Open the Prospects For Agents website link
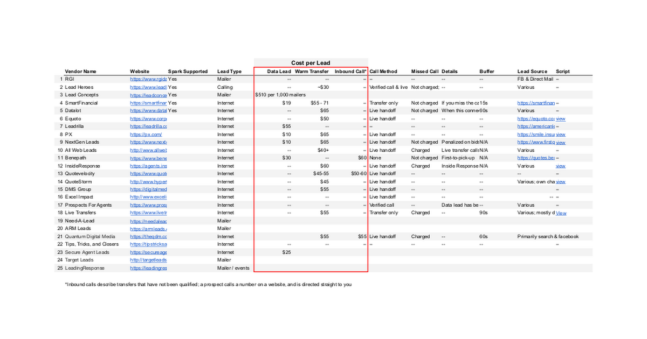The width and height of the screenshot is (647, 339). [148, 205]
